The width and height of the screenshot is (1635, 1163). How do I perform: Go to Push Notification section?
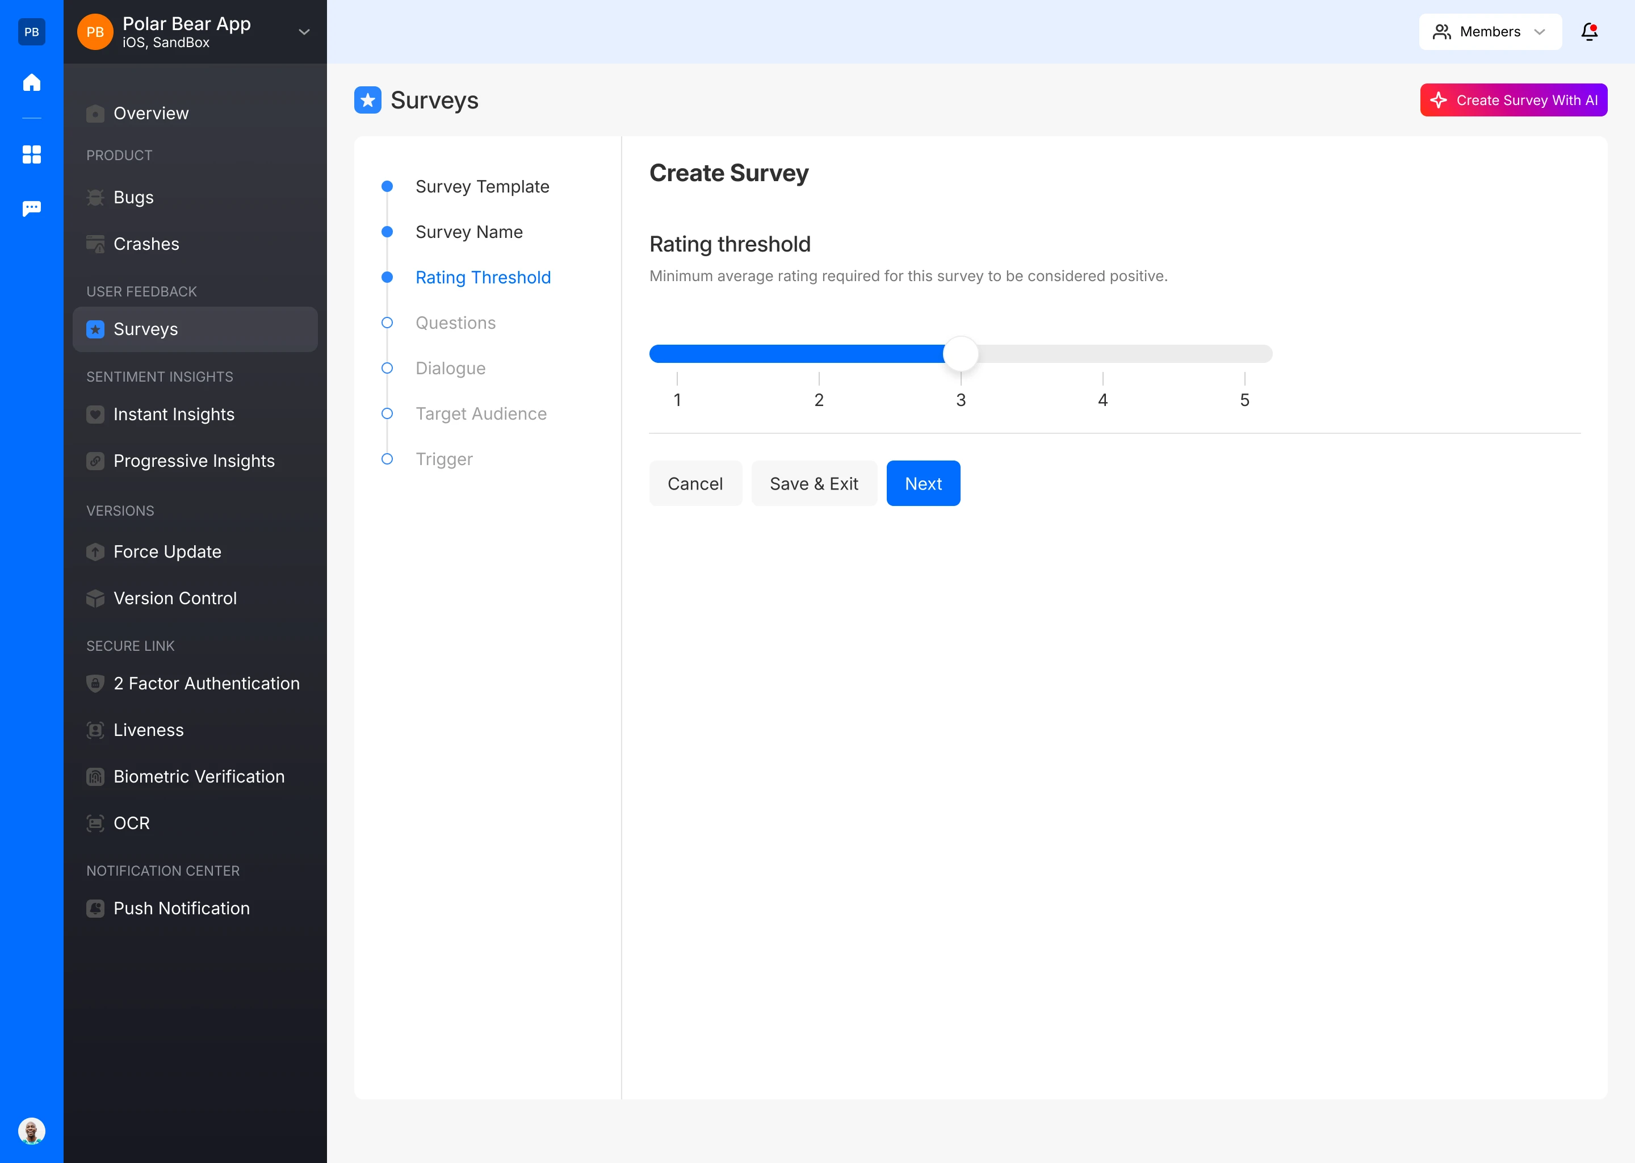[181, 908]
